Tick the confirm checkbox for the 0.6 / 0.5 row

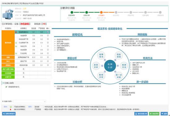click(48, 49)
